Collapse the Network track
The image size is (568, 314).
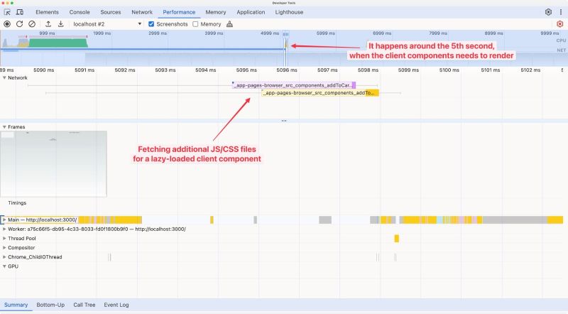tap(4, 77)
